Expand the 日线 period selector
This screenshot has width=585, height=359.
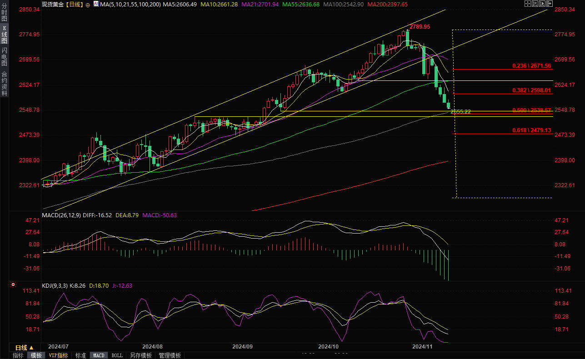[25, 348]
